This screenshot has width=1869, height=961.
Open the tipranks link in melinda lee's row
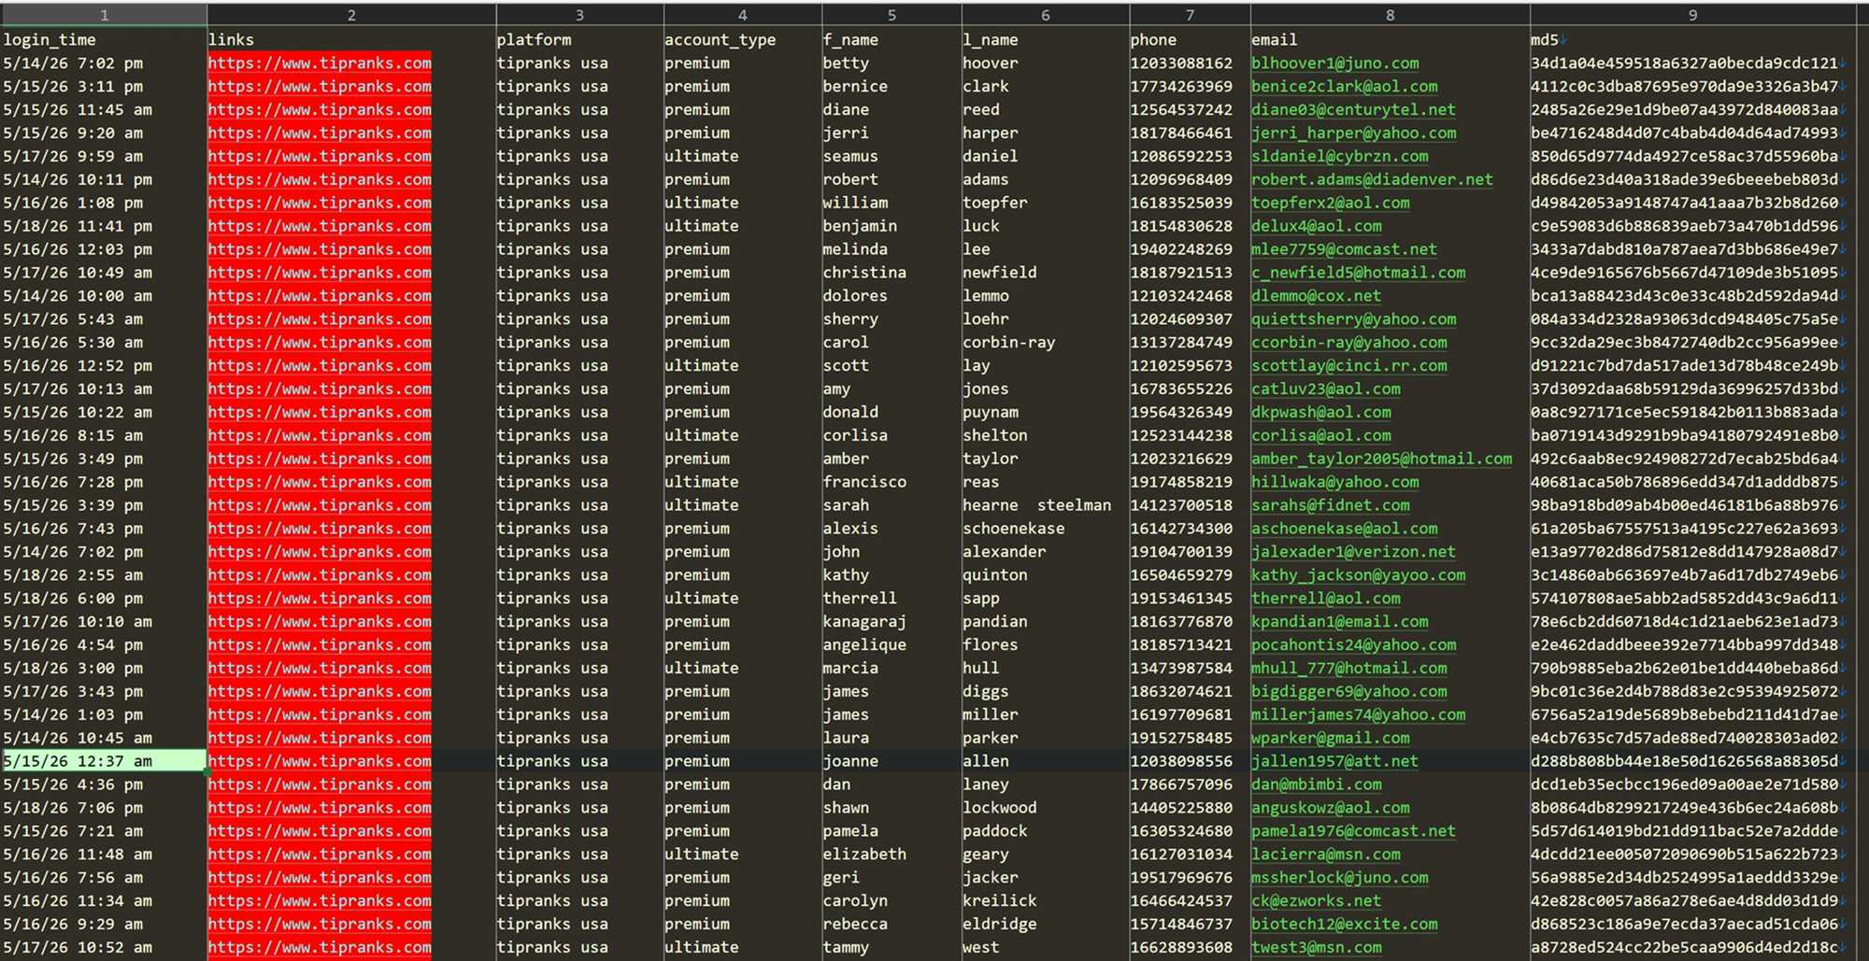(x=320, y=249)
